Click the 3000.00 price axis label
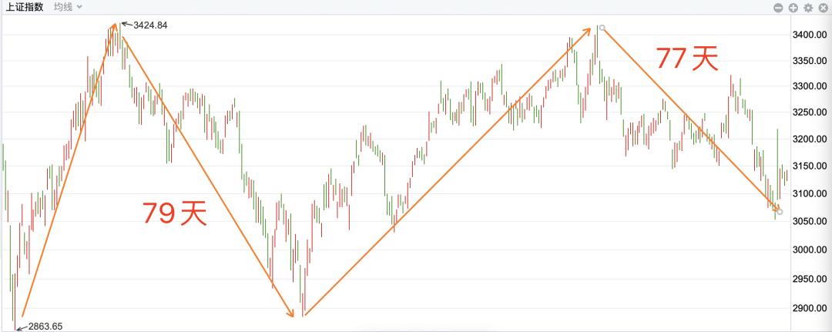This screenshot has height=332, width=832. pyautogui.click(x=810, y=250)
